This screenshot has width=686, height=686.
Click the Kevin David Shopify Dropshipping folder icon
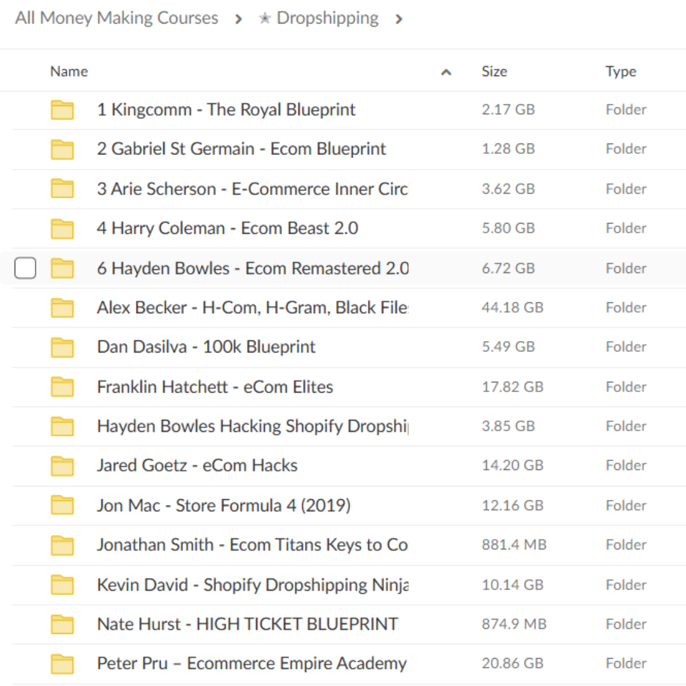62,584
